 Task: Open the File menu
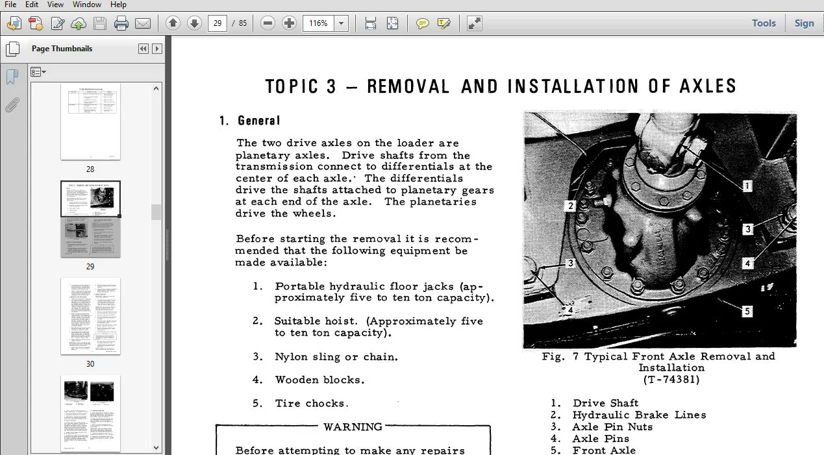[x=10, y=5]
